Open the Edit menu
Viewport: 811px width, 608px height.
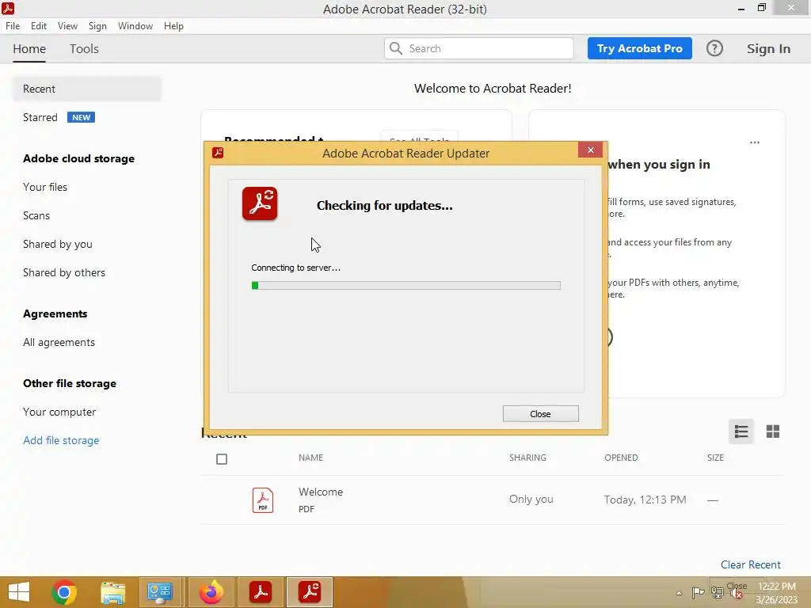click(x=39, y=26)
